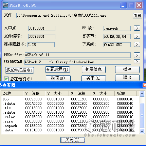Viewport: 146px width, 146px height.
Task: Click virtual offset 00138000 cell
Action: click(33, 126)
